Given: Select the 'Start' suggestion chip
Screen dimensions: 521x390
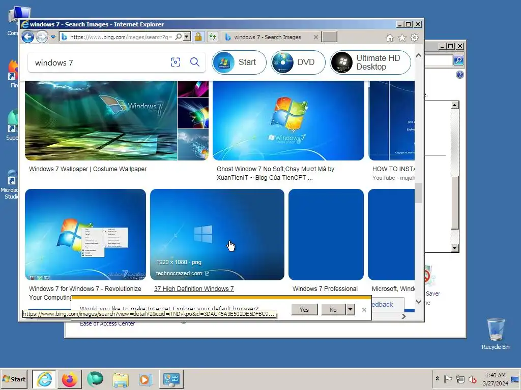Looking at the screenshot, I should [239, 62].
